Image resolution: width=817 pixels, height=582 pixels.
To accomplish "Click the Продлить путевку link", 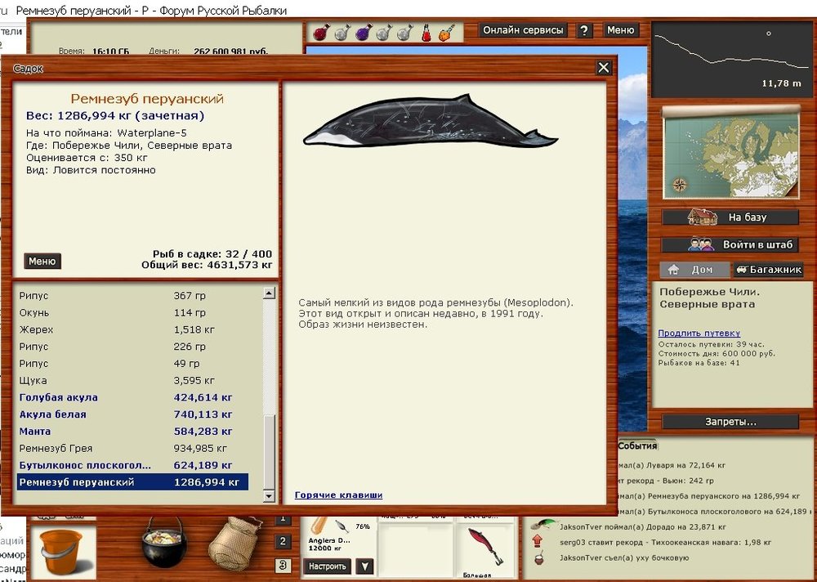I will tap(699, 333).
